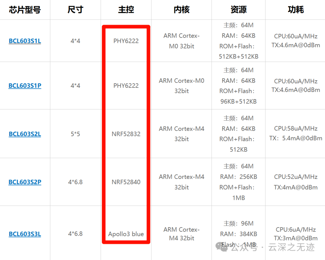The image size is (325, 260).
Task: Select RAM: 64KB in the BCL603S2L row
Action: coord(239,129)
